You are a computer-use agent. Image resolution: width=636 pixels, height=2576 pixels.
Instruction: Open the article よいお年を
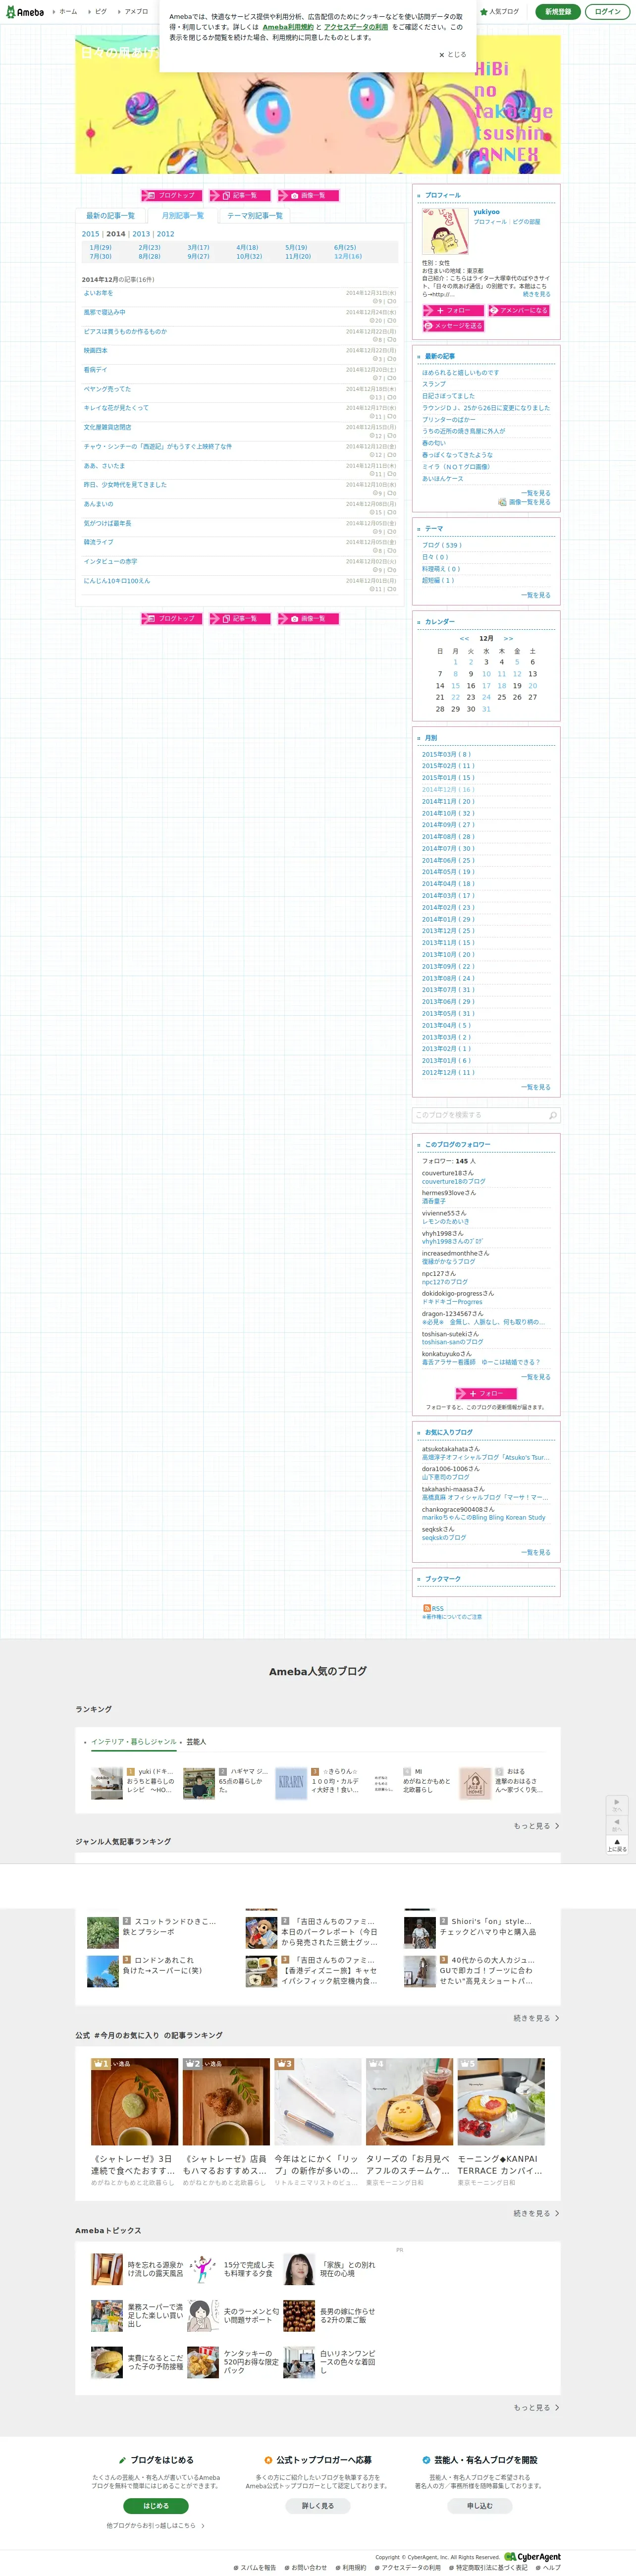click(x=98, y=293)
